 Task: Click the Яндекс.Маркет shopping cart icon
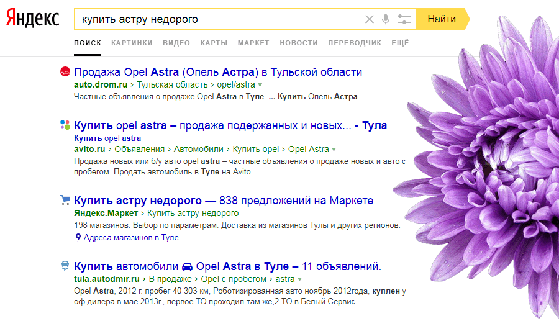(x=65, y=201)
